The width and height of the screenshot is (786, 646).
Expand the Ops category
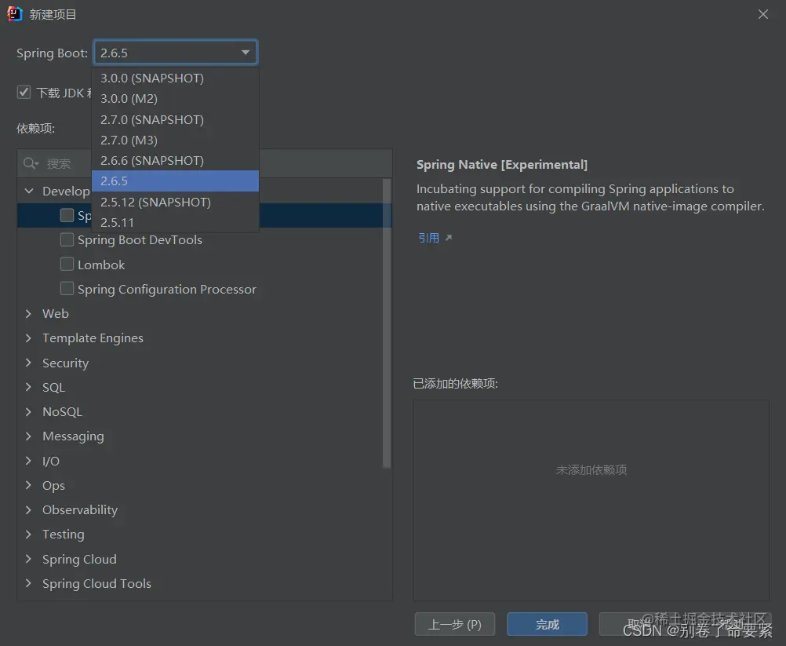(x=28, y=486)
